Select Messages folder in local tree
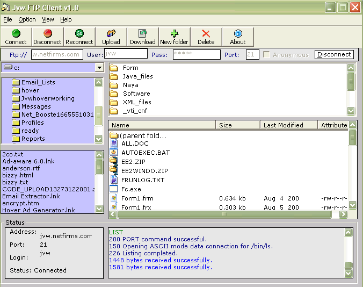Image resolution: width=363 pixels, height=287 pixels. [x=36, y=106]
